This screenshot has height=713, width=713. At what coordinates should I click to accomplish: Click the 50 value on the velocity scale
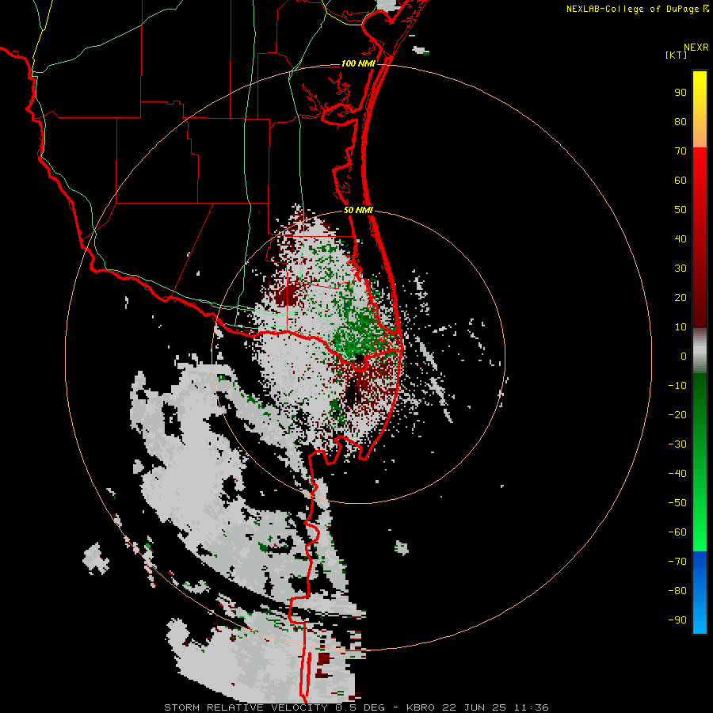tap(681, 210)
